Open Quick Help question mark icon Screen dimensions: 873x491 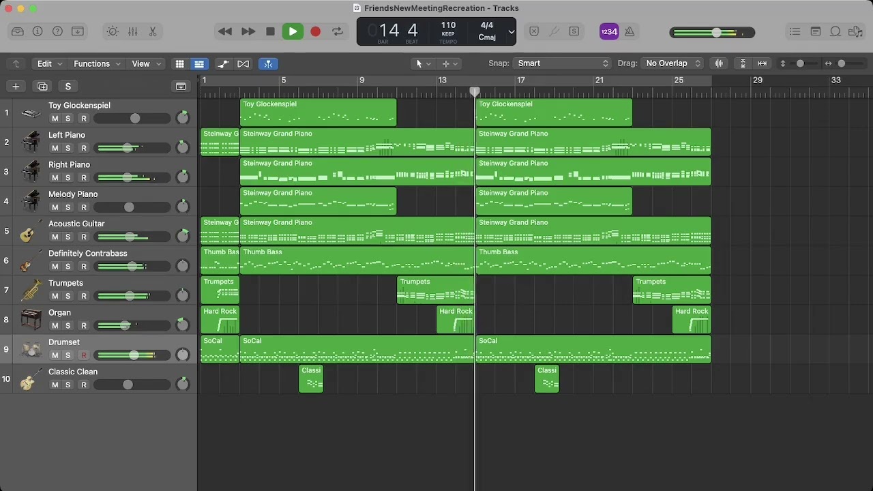click(x=58, y=31)
